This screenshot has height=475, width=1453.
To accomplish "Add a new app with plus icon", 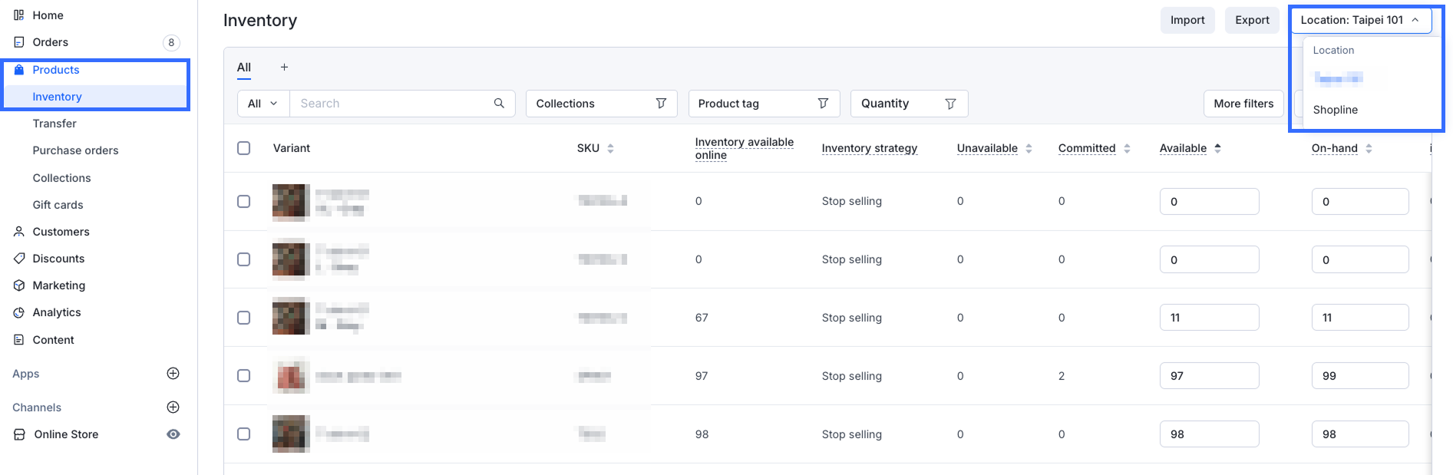I will tap(173, 374).
